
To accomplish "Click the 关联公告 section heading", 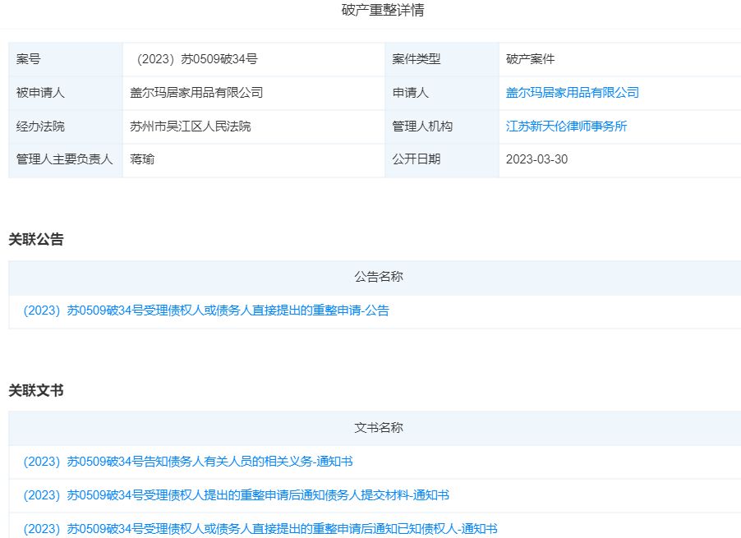I will [x=36, y=239].
